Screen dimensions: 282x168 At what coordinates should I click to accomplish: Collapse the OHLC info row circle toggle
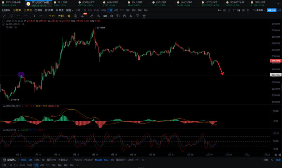[x=4, y=21]
